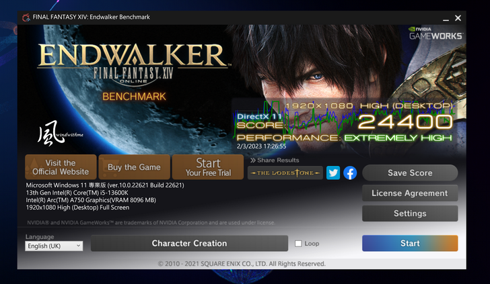Open The Lodestone share button
Screen dimensions: 490x284
[x=285, y=173]
